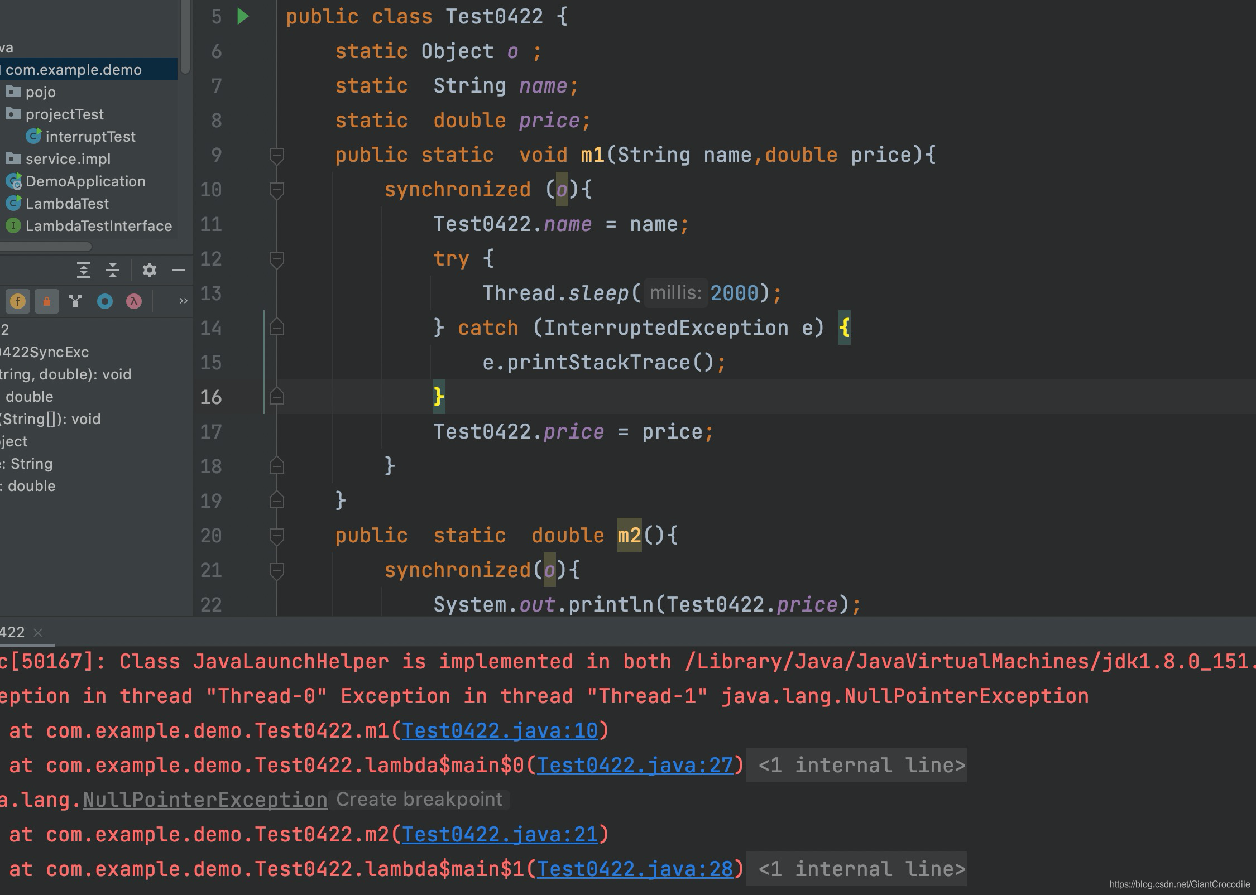Select '(String[]): void' main entry in Structure

[50, 419]
